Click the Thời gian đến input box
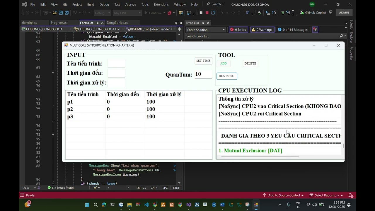 pos(116,73)
